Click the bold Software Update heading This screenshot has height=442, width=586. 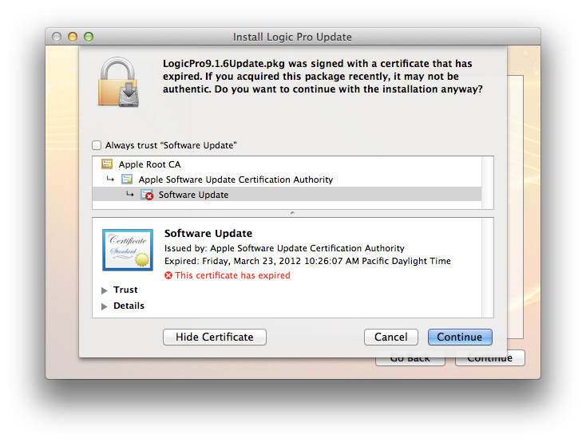[x=208, y=234]
